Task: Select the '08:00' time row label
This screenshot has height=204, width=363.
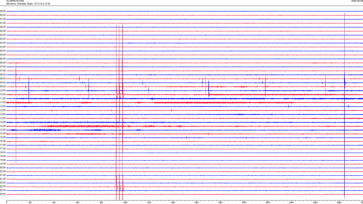Action: [3, 75]
